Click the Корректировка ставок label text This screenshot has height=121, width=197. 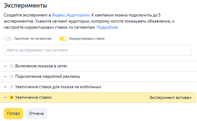coord(87,39)
